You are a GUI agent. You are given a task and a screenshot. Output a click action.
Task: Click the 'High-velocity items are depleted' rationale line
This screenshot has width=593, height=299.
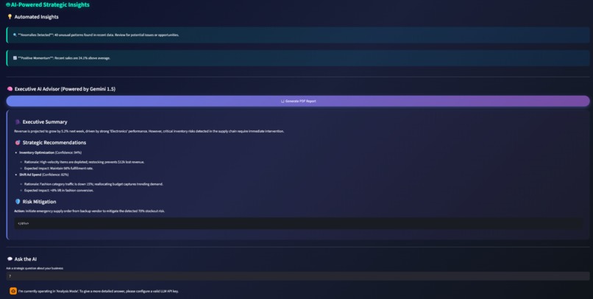pyautogui.click(x=85, y=162)
